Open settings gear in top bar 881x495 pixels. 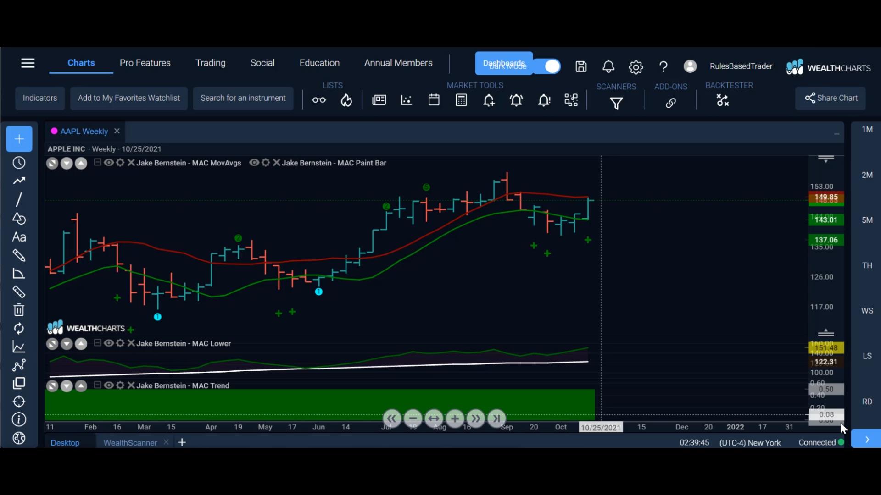pos(636,67)
